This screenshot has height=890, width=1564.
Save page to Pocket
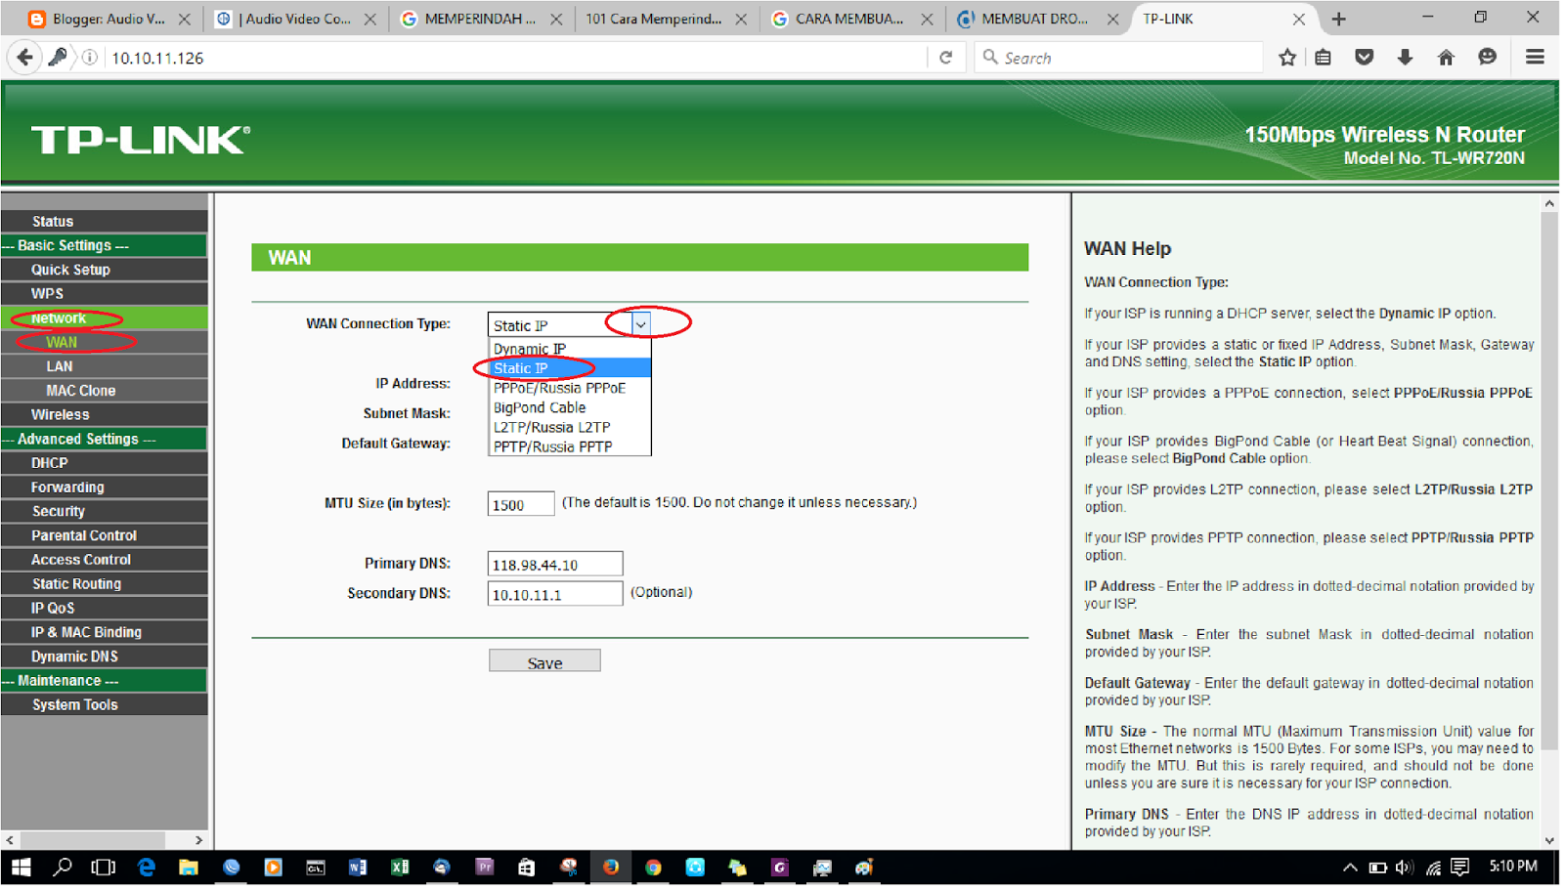(1365, 58)
